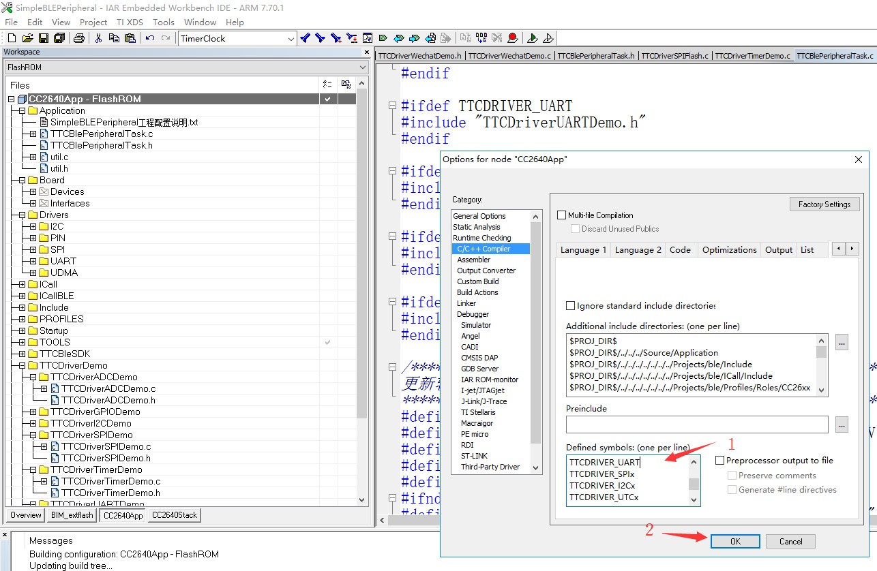Click the include directories scrollbar

point(822,365)
